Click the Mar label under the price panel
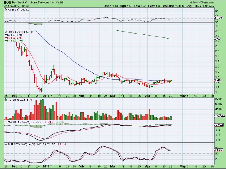This screenshot has height=169, width=226. [112, 96]
